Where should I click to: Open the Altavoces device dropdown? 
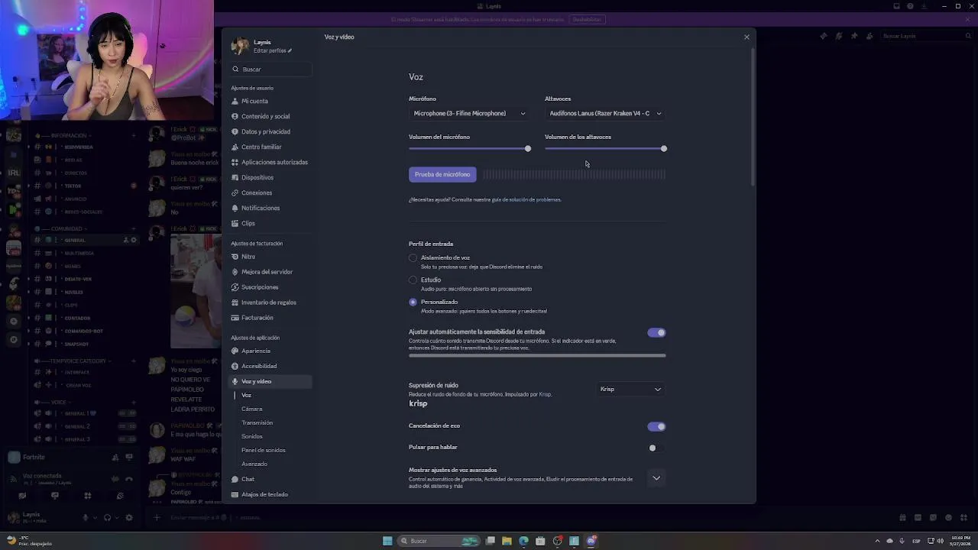pos(605,113)
